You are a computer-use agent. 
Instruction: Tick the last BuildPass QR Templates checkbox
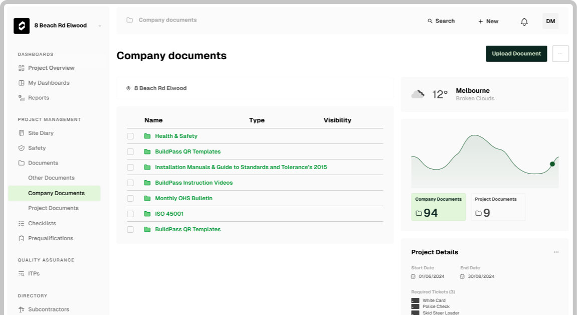pyautogui.click(x=130, y=229)
